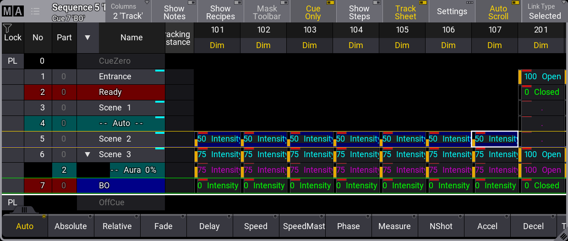Select fixture 201 column header
Image resolution: width=568 pixels, height=241 pixels.
pos(541,30)
